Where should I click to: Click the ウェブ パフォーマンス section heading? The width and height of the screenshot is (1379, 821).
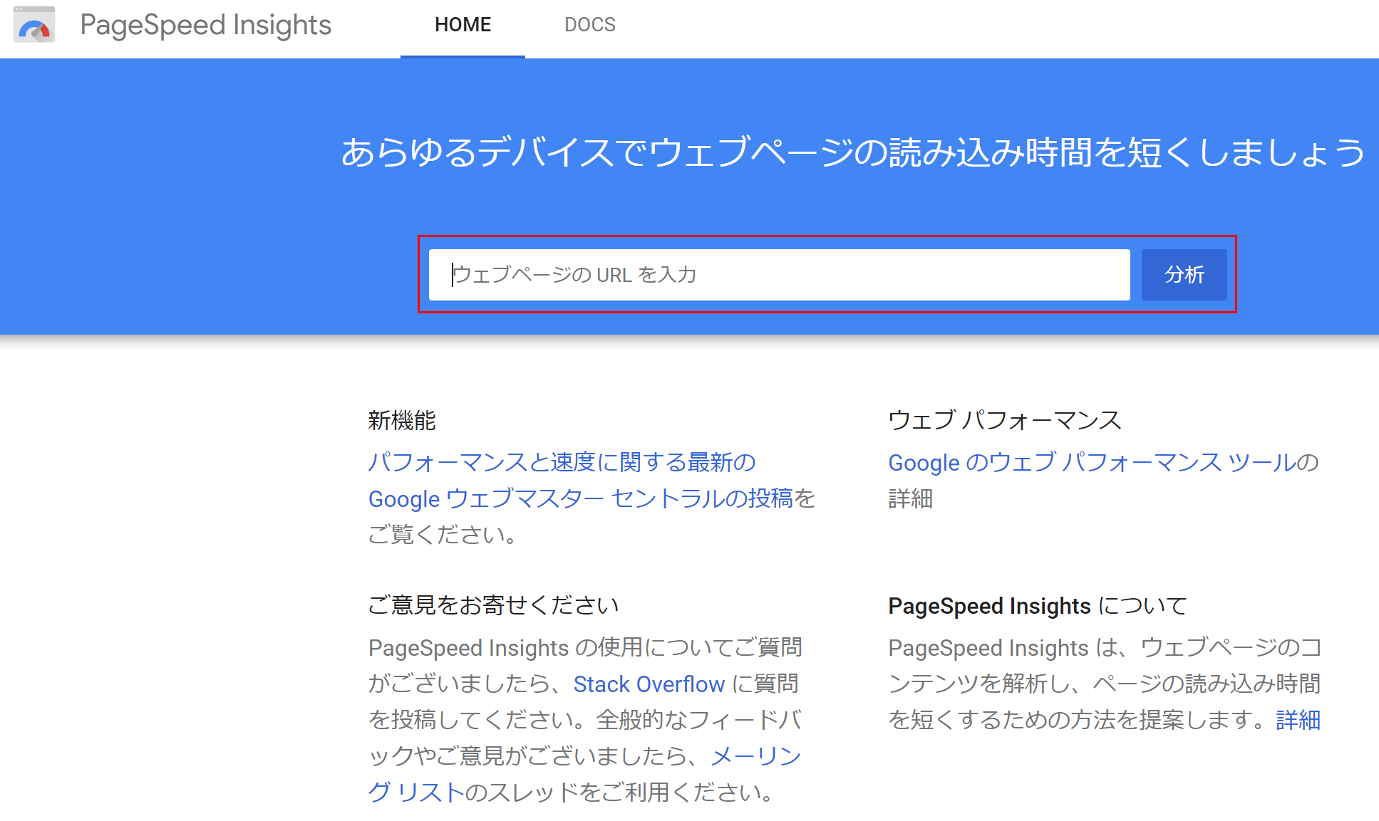click(x=1004, y=420)
